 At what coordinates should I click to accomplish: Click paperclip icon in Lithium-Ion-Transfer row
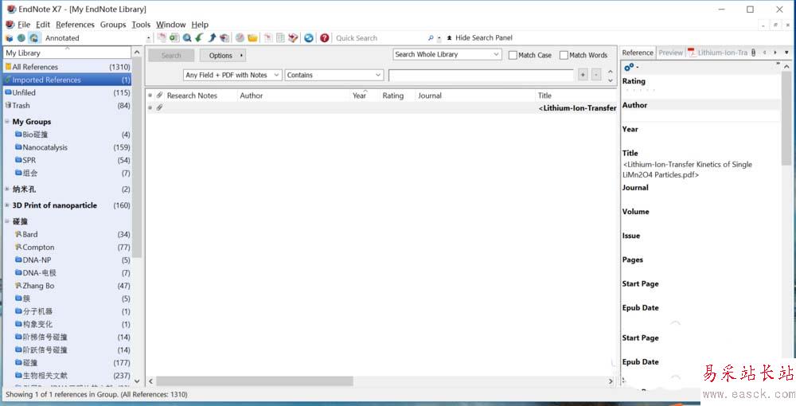[x=159, y=107]
